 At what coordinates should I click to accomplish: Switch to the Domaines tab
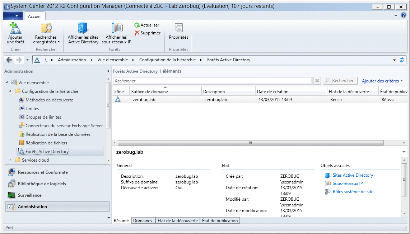143,221
